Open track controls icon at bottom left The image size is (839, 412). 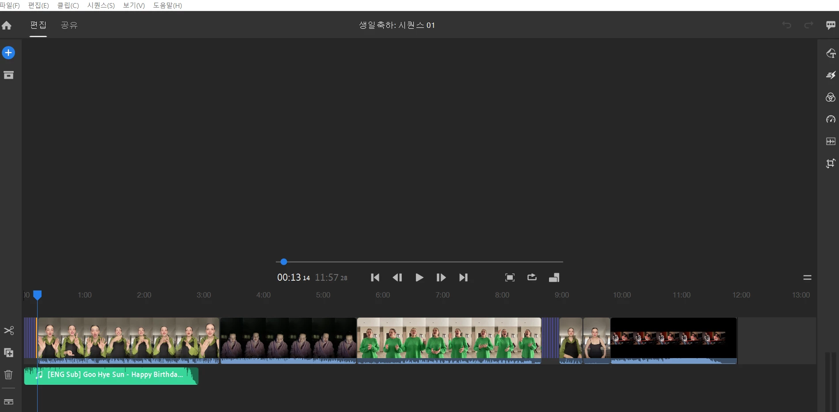(8, 402)
